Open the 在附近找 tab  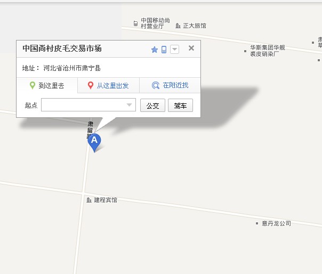170,85
